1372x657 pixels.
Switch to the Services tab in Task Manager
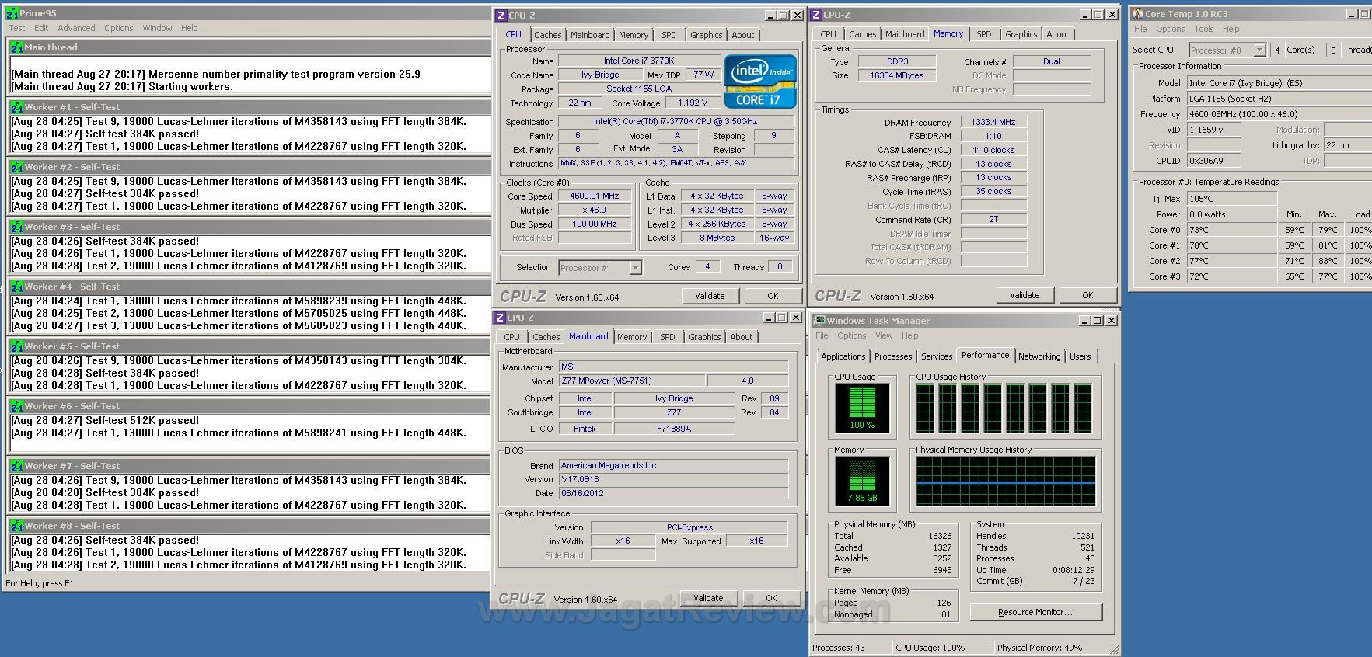pyautogui.click(x=937, y=356)
